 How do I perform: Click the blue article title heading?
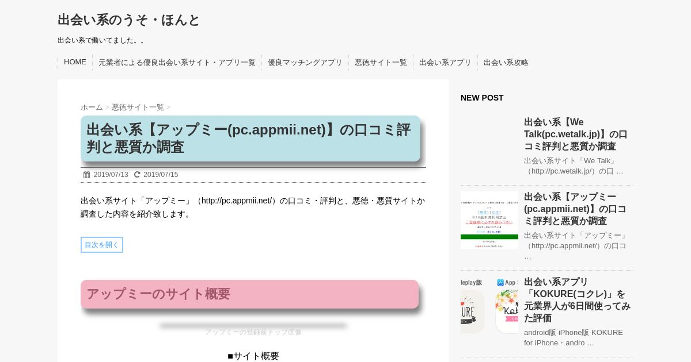pos(250,138)
